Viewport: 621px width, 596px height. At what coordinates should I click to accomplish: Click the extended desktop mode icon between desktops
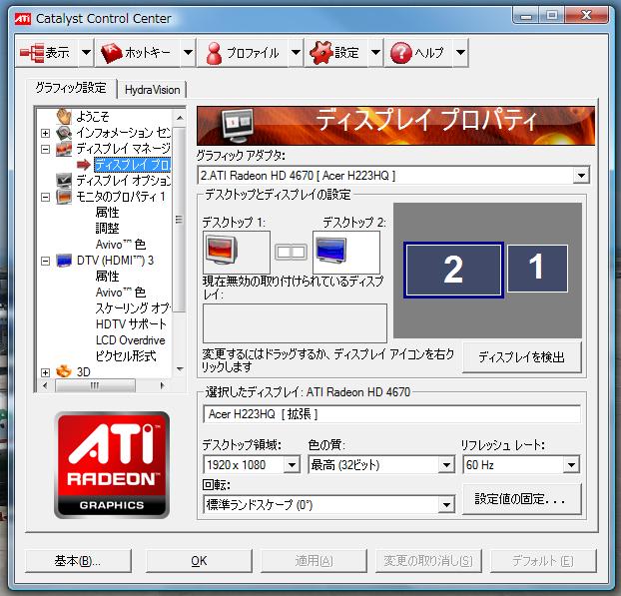(x=292, y=252)
